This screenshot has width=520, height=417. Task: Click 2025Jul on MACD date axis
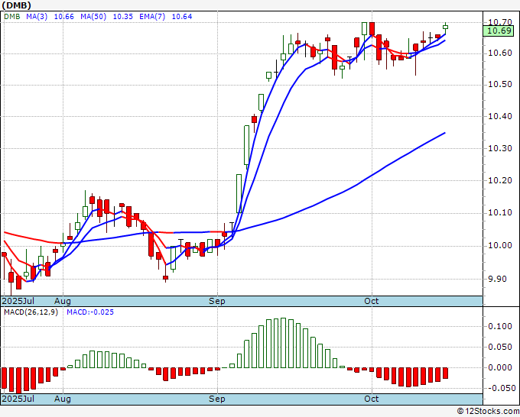[x=18, y=399]
